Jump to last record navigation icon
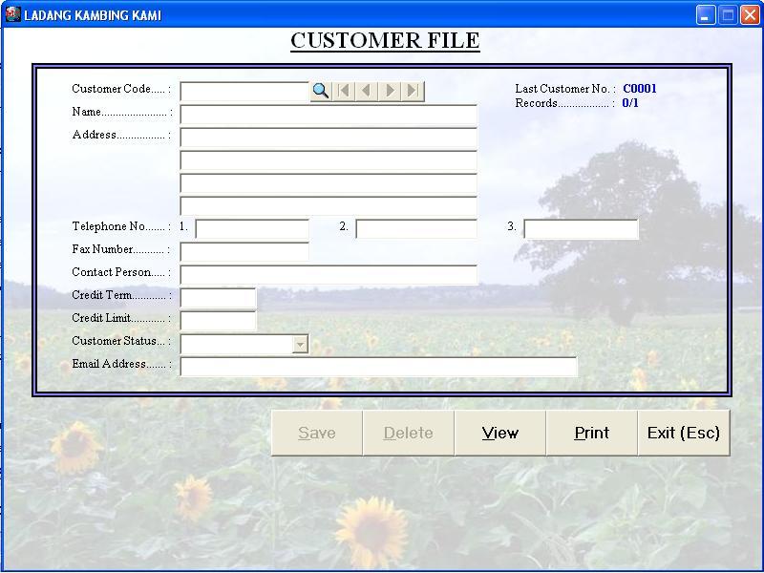 (x=413, y=91)
